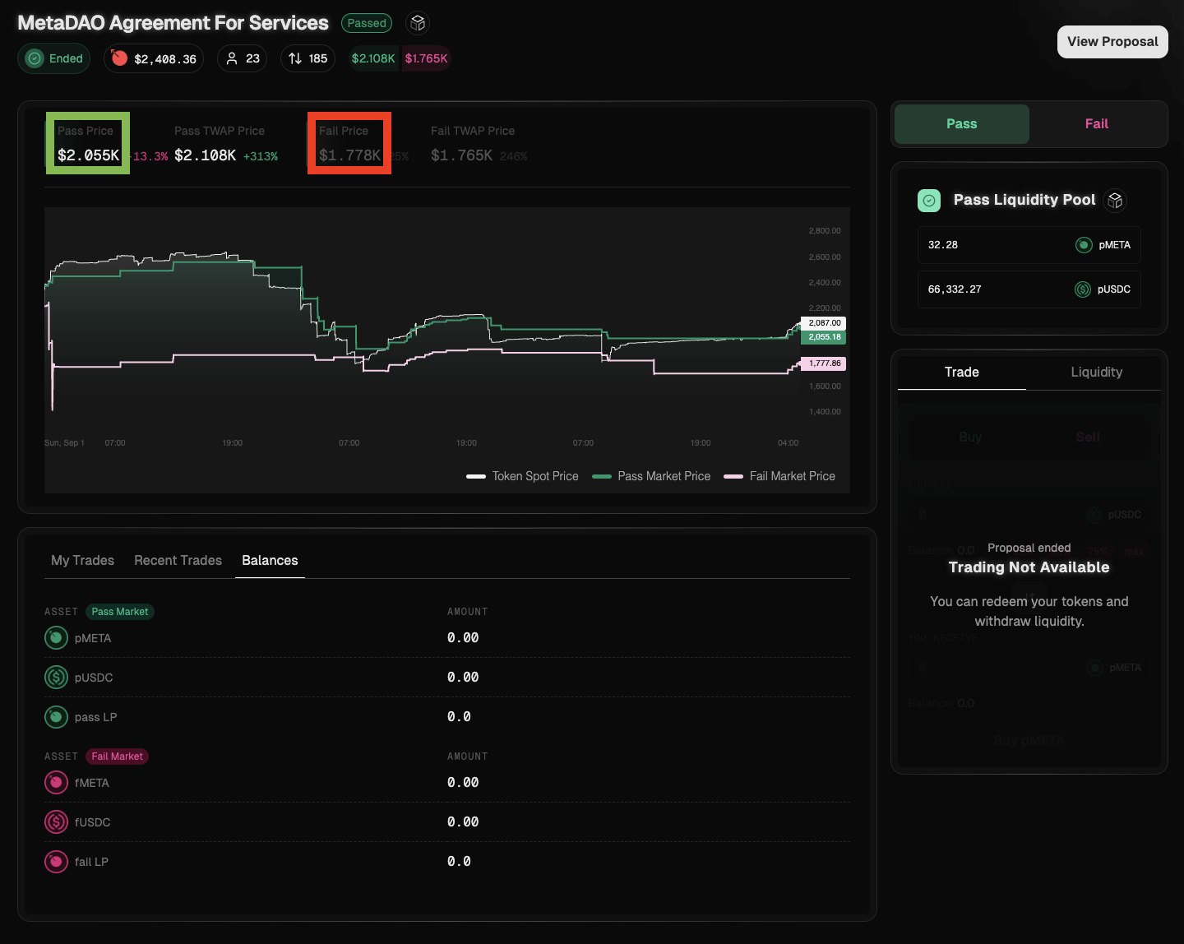Image resolution: width=1184 pixels, height=944 pixels.
Task: Toggle Fail Market Price series in legend
Action: click(779, 476)
